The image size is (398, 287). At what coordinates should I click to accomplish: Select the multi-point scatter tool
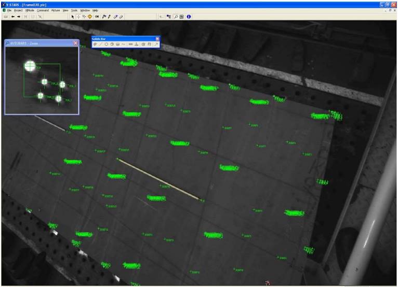tap(84, 17)
